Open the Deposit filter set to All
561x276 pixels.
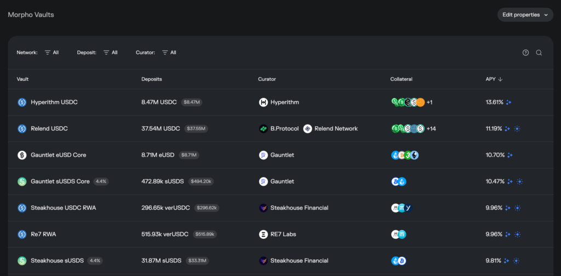tap(111, 52)
